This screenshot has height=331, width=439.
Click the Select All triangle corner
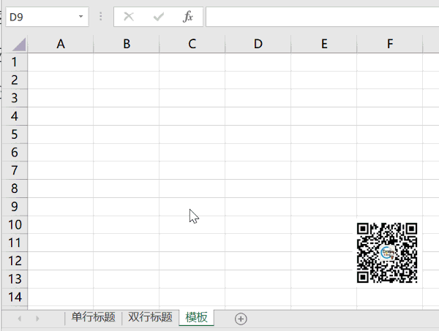[x=19, y=44]
